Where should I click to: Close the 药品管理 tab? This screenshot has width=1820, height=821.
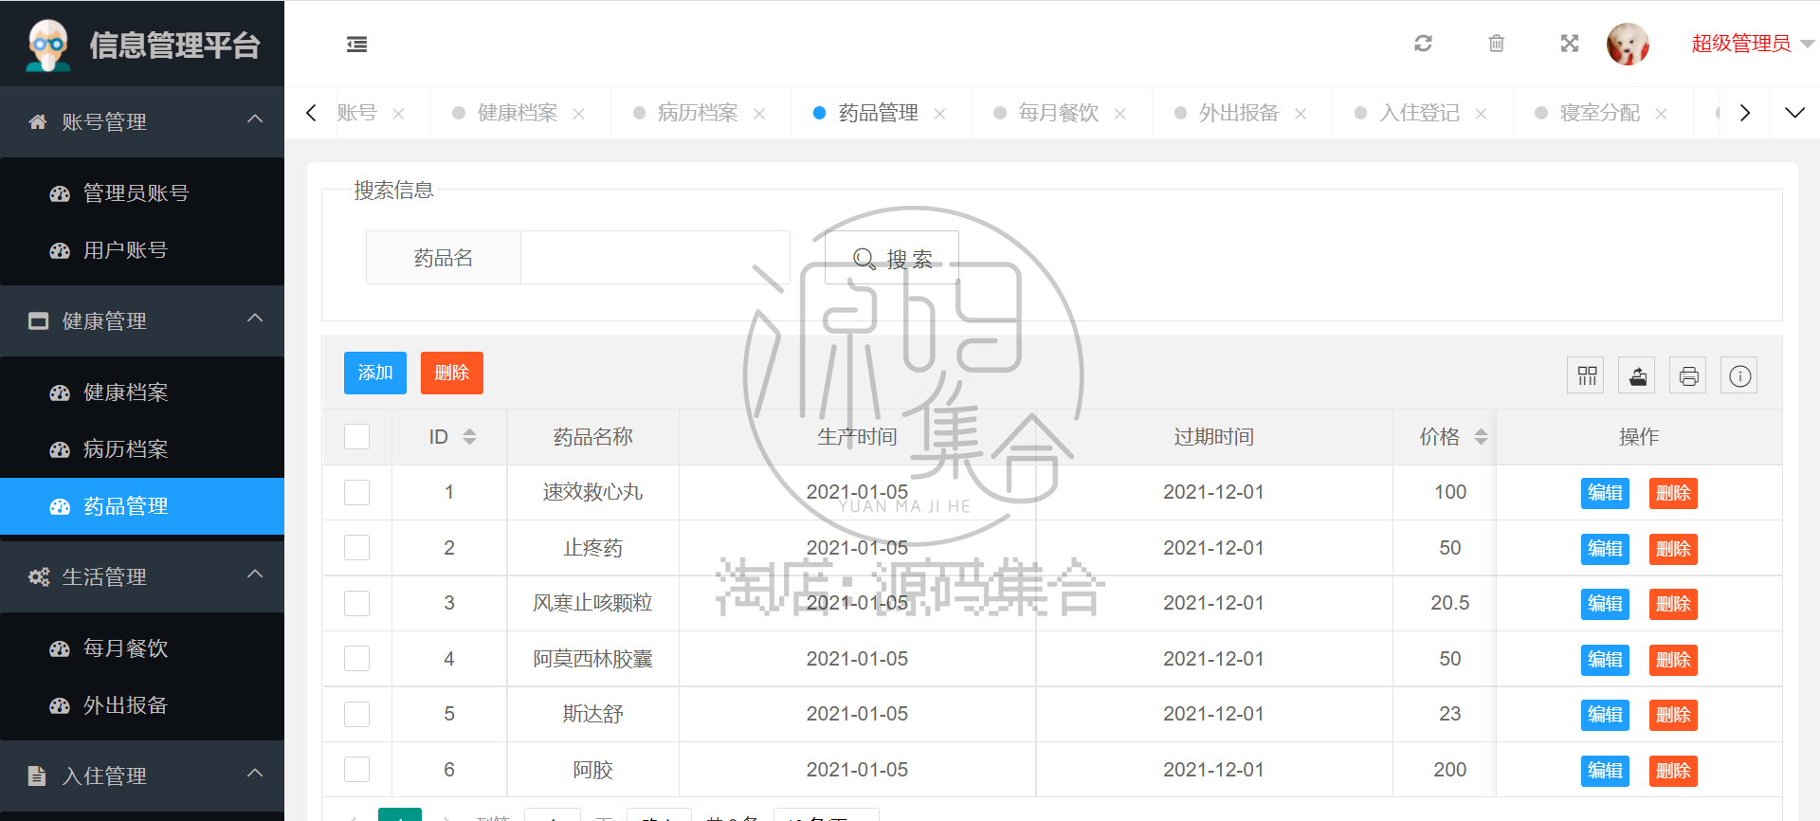939,114
